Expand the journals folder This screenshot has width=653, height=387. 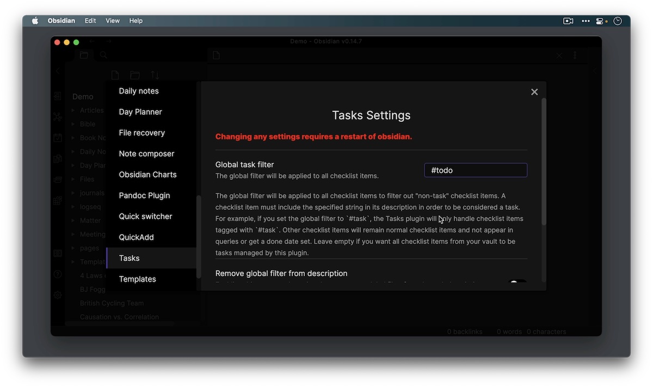click(73, 193)
